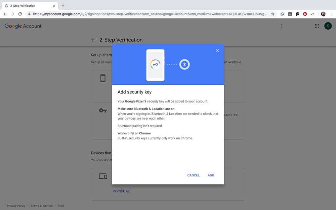Image resolution: width=336 pixels, height=210 pixels.
Task: Click the devices icon near Revoke All
Action: tap(103, 176)
